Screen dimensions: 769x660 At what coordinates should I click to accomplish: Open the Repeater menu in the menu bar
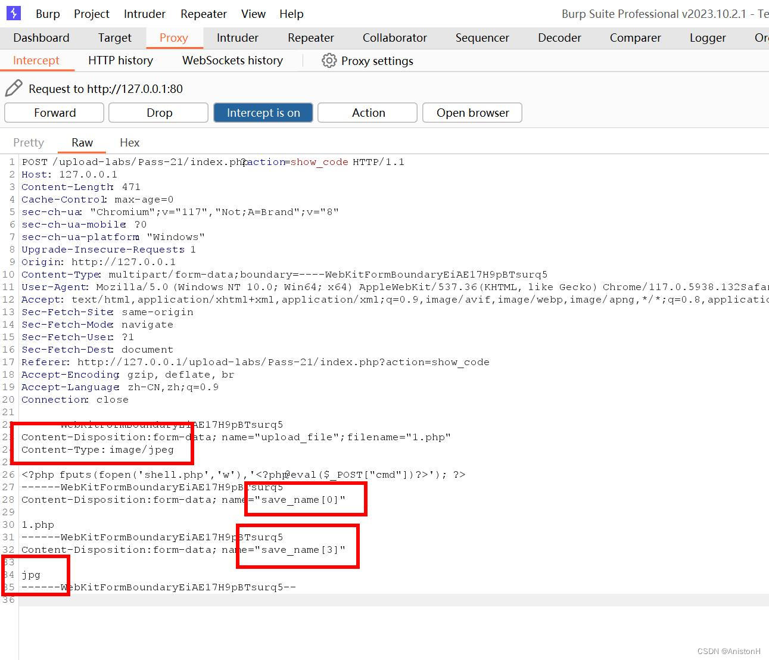[204, 14]
